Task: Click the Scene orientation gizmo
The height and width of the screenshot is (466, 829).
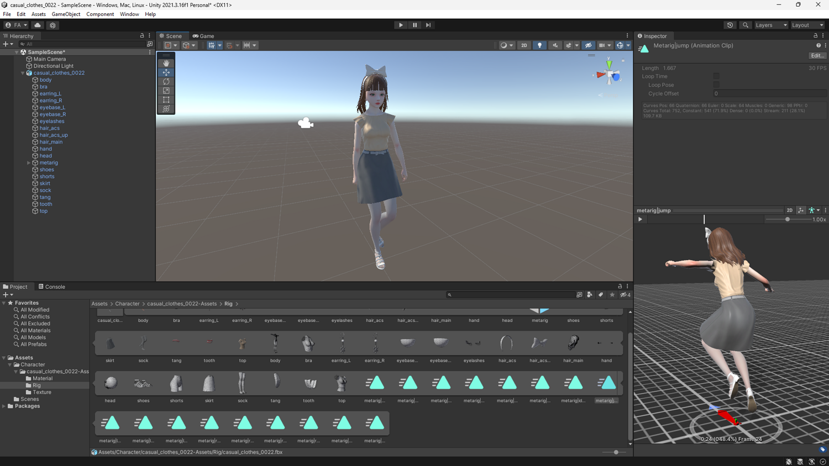Action: pyautogui.click(x=609, y=74)
